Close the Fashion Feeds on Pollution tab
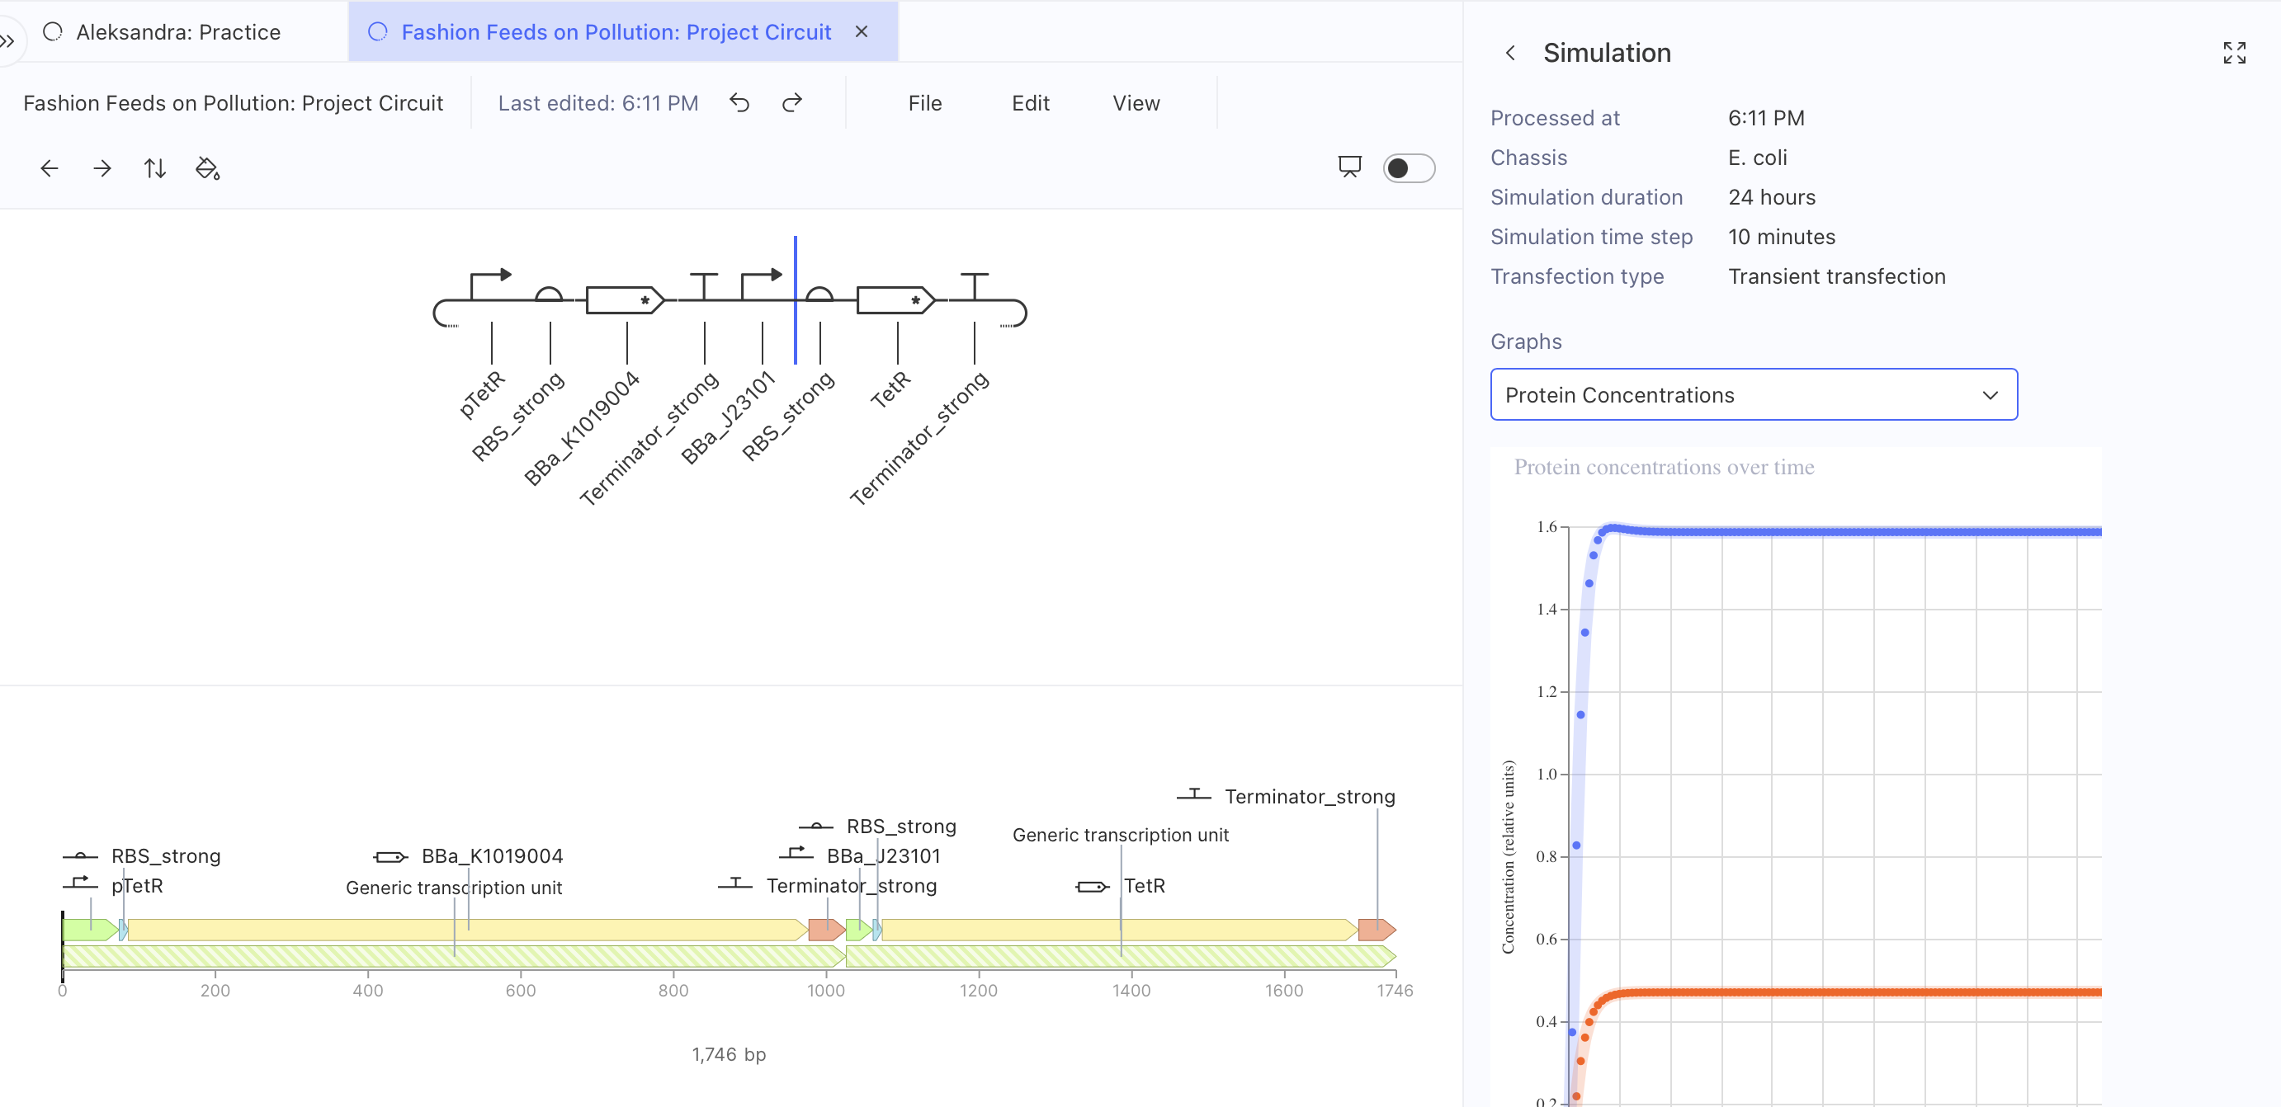Screen dimensions: 2281x1107 (x=862, y=32)
